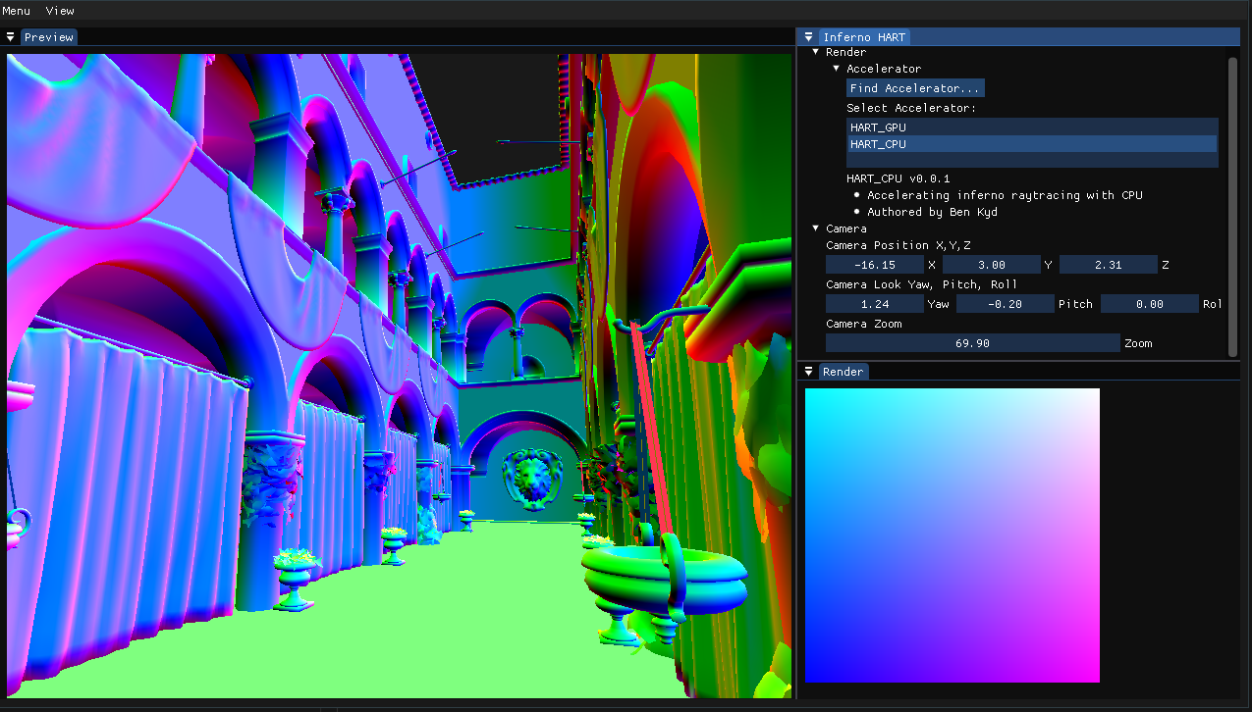
Task: Collapse the Camera section
Action: click(815, 228)
